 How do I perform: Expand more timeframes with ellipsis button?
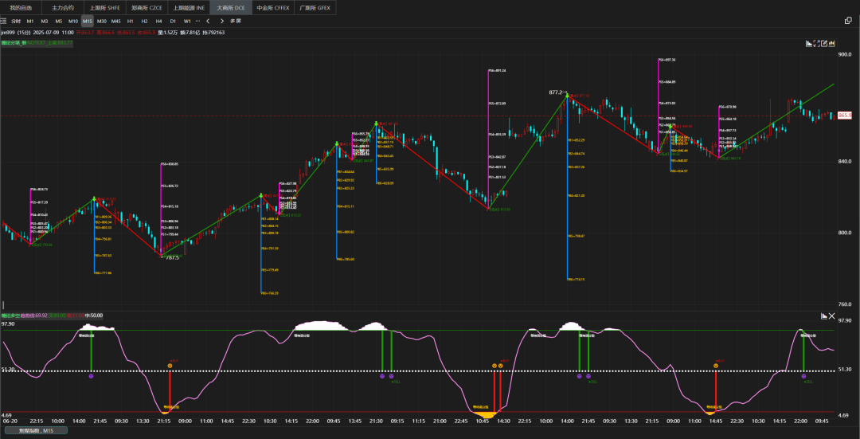pos(197,21)
